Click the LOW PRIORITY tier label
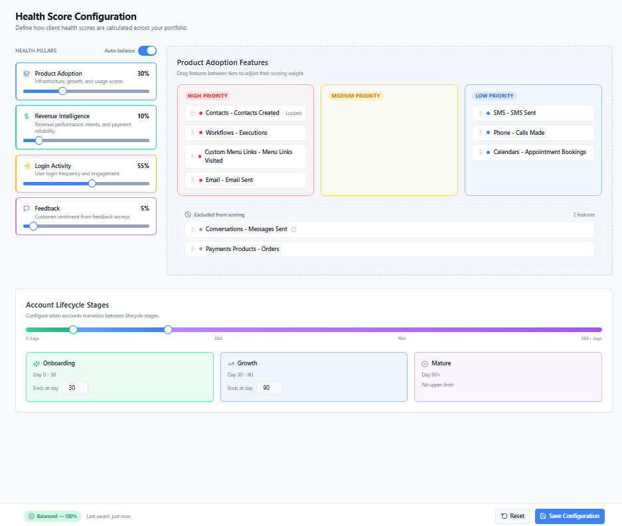 [495, 96]
